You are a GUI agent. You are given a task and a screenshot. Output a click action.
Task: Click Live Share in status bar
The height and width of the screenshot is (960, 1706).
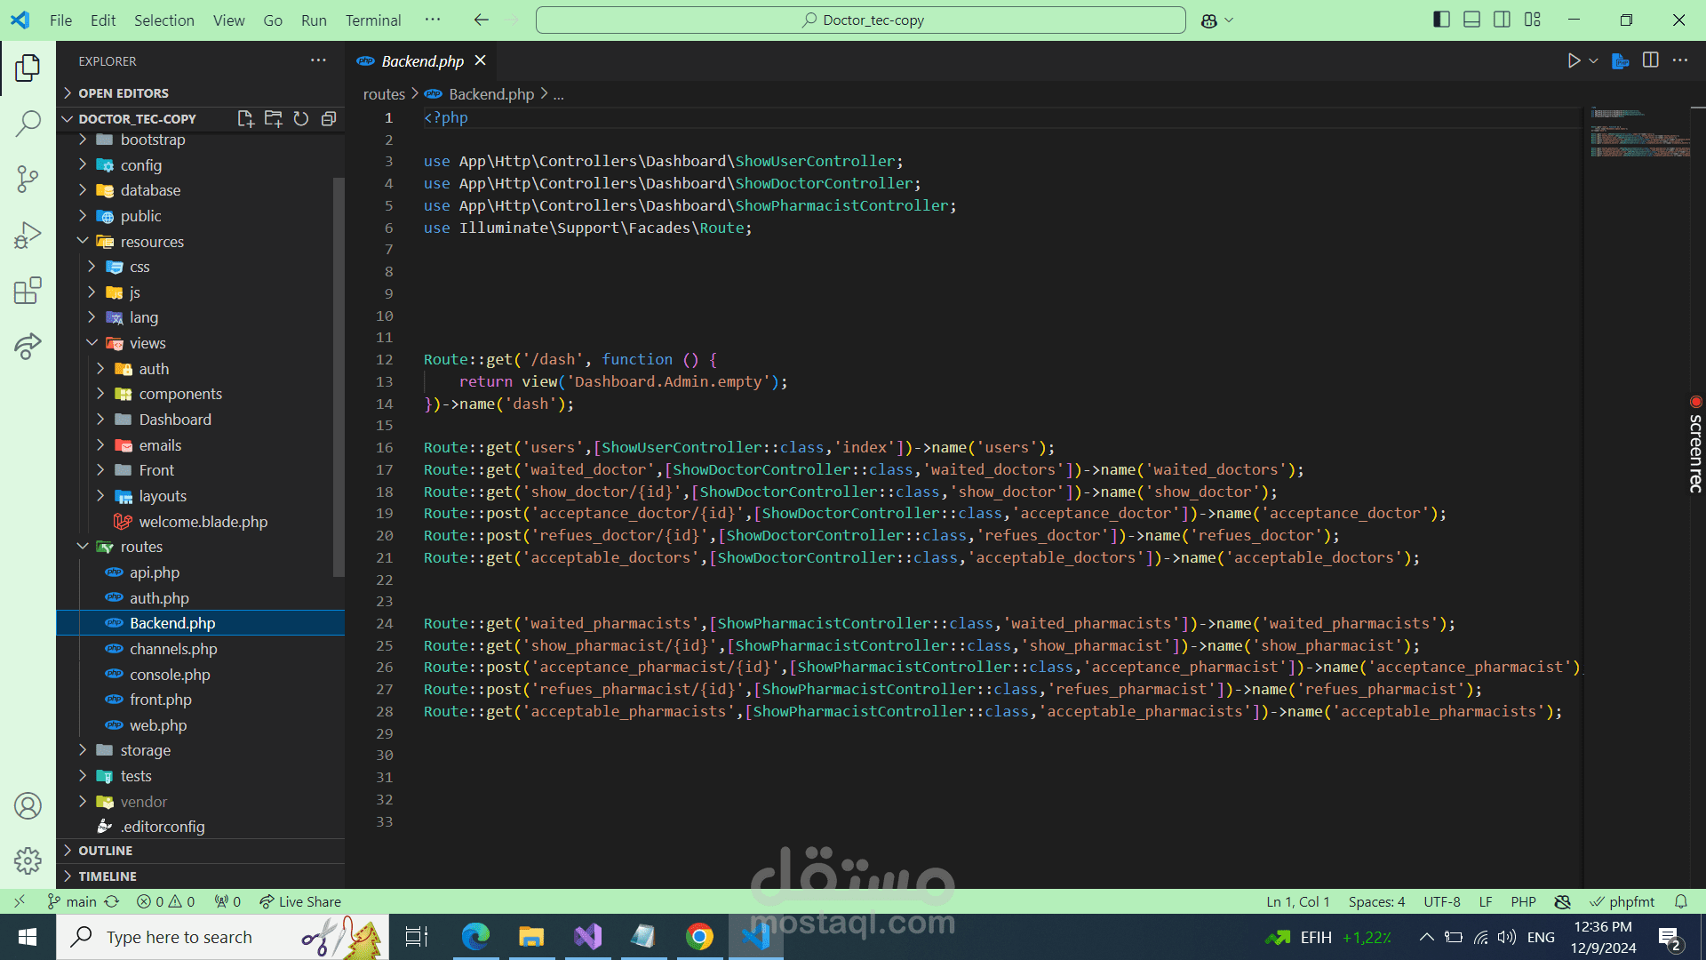[x=300, y=901]
